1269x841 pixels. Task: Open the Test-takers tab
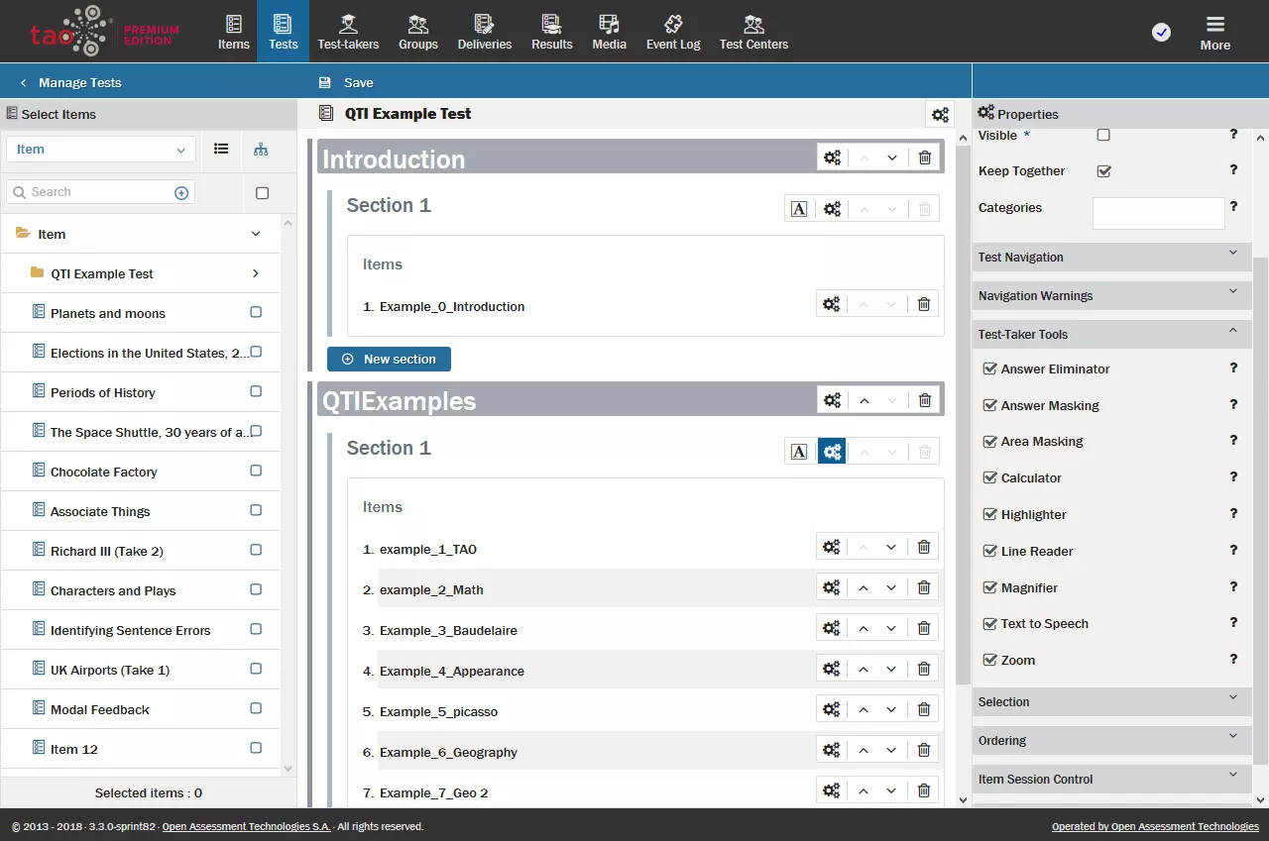[x=348, y=32]
